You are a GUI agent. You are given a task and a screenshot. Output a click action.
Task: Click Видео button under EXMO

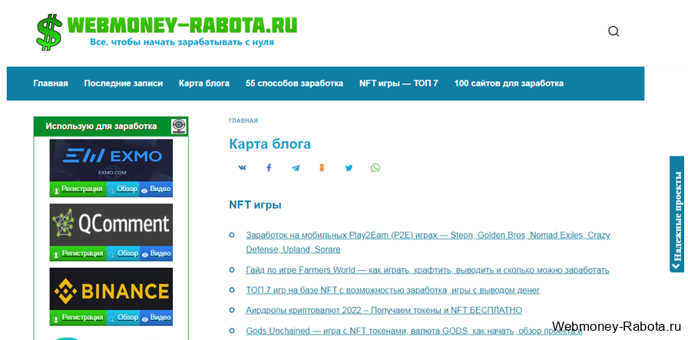click(x=156, y=189)
